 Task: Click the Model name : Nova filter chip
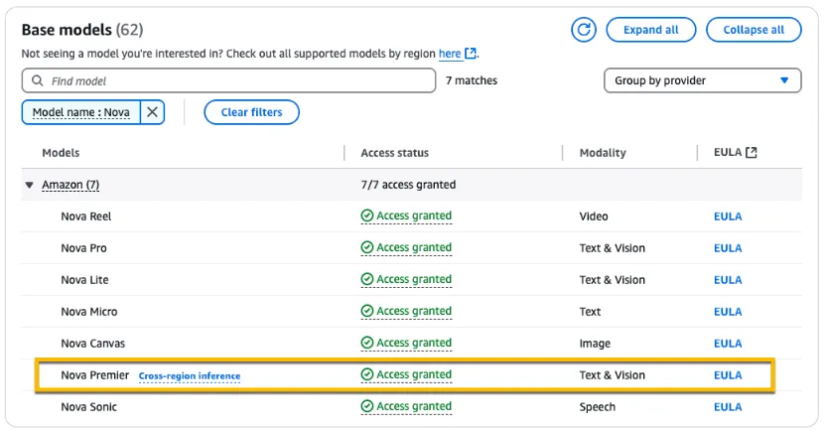click(x=81, y=112)
